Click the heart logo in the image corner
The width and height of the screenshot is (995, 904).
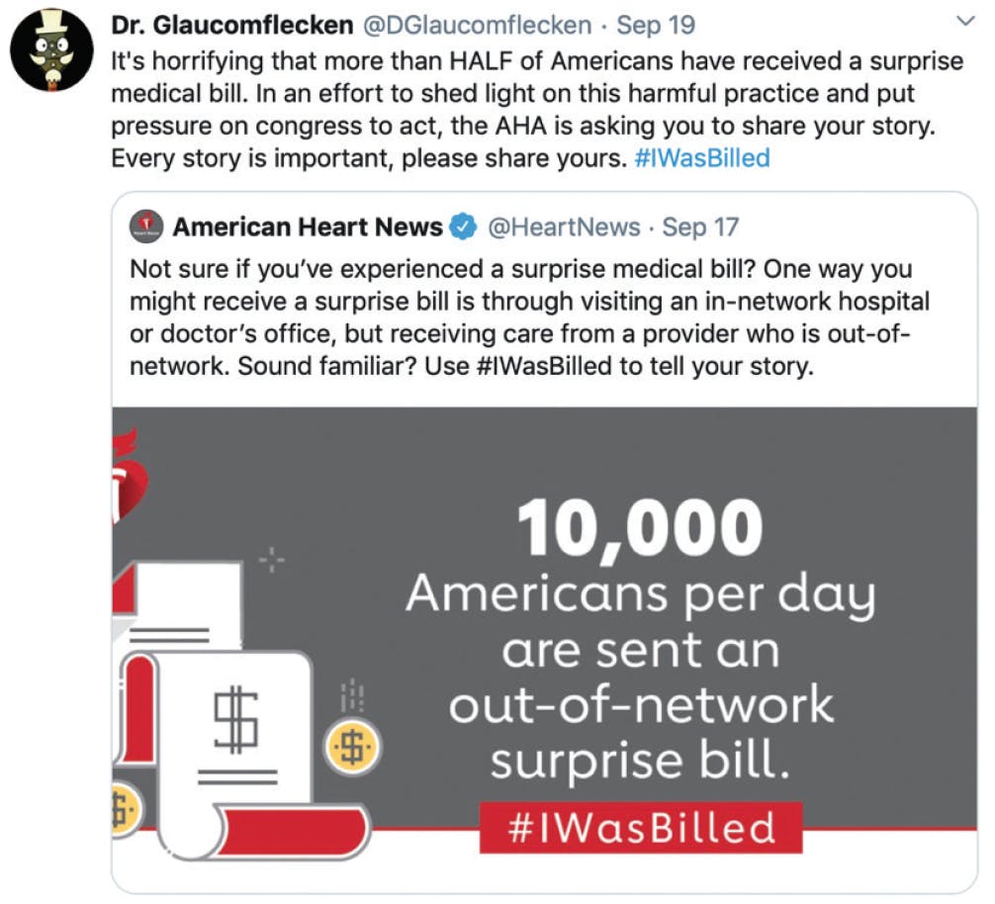pyautogui.click(x=129, y=475)
